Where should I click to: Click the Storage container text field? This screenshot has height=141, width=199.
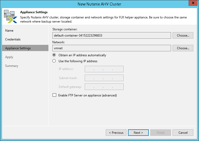tap(111, 36)
